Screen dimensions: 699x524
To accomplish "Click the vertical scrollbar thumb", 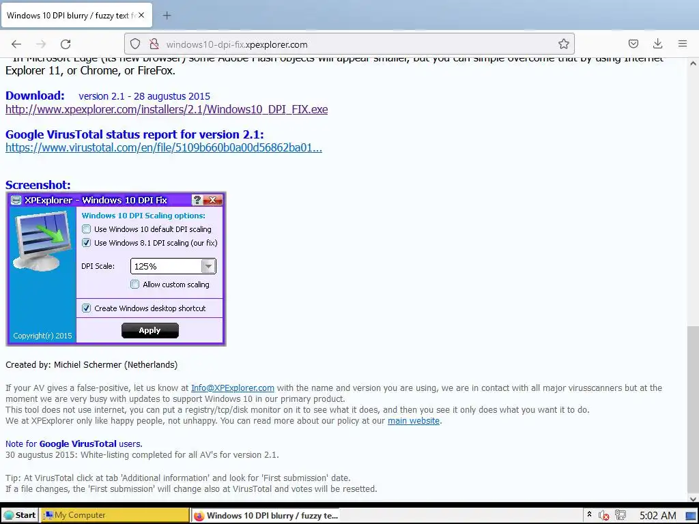I will coord(694,409).
